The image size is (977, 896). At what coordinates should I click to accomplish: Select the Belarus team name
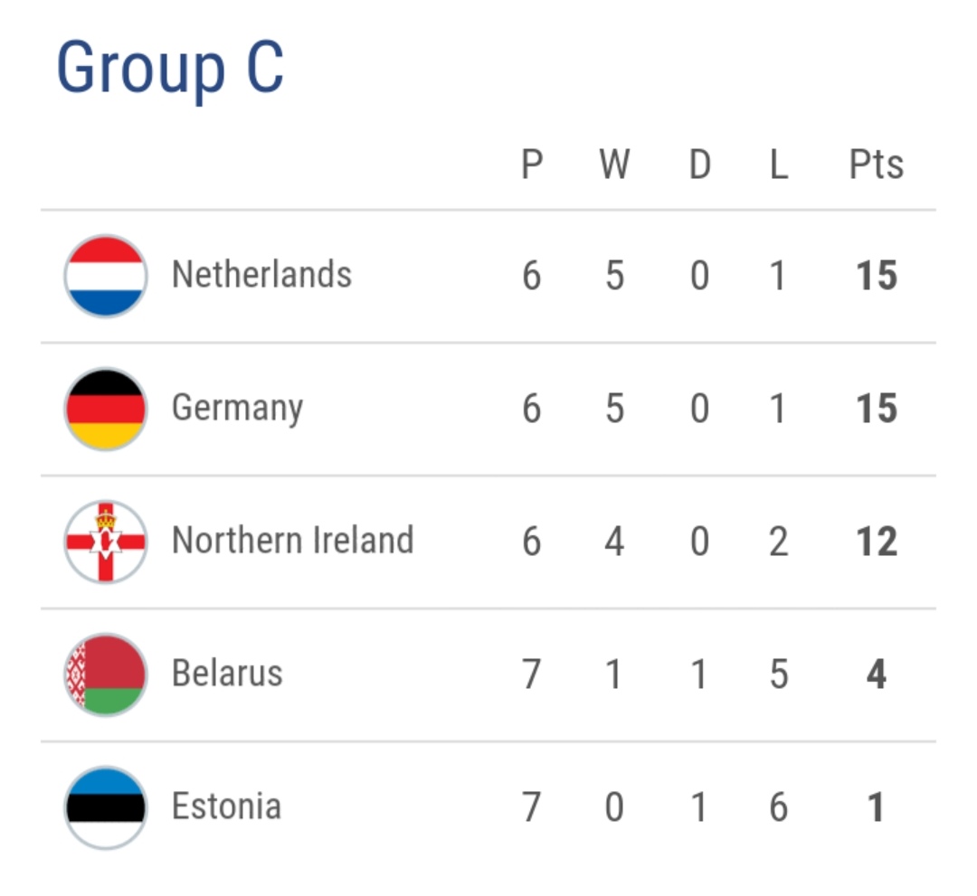click(227, 674)
